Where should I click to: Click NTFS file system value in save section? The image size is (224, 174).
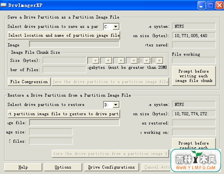[194, 26]
